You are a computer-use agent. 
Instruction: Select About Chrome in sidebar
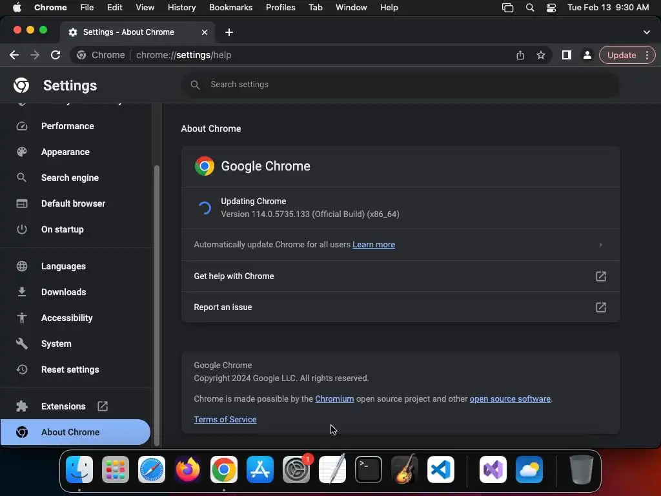pyautogui.click(x=75, y=432)
